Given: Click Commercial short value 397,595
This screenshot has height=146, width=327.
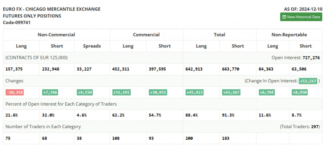Looking at the screenshot, I should [x=157, y=69].
